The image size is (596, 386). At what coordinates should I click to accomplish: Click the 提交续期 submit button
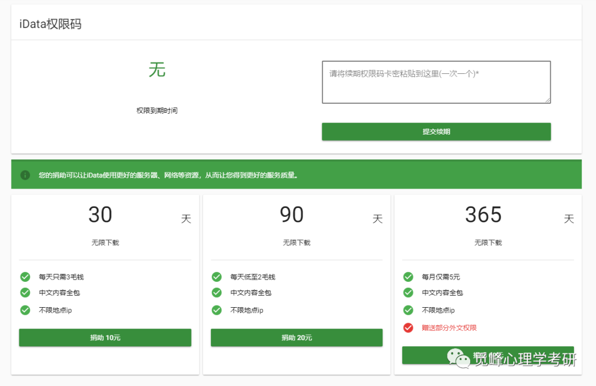pyautogui.click(x=436, y=131)
